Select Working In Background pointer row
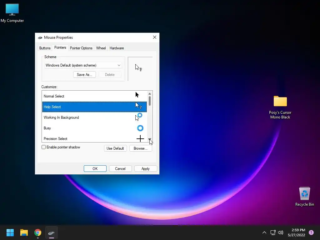Screen dimensions: 320x240 click(x=94, y=117)
